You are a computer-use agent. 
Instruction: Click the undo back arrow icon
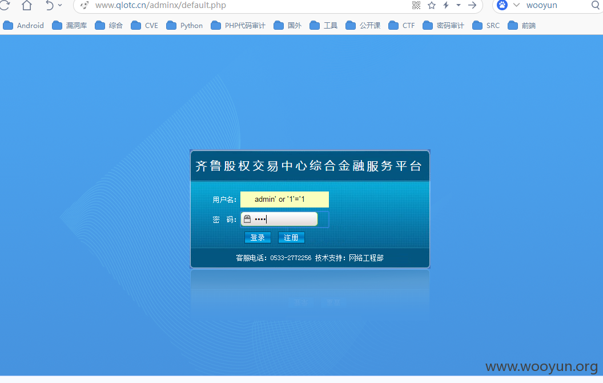click(x=50, y=5)
